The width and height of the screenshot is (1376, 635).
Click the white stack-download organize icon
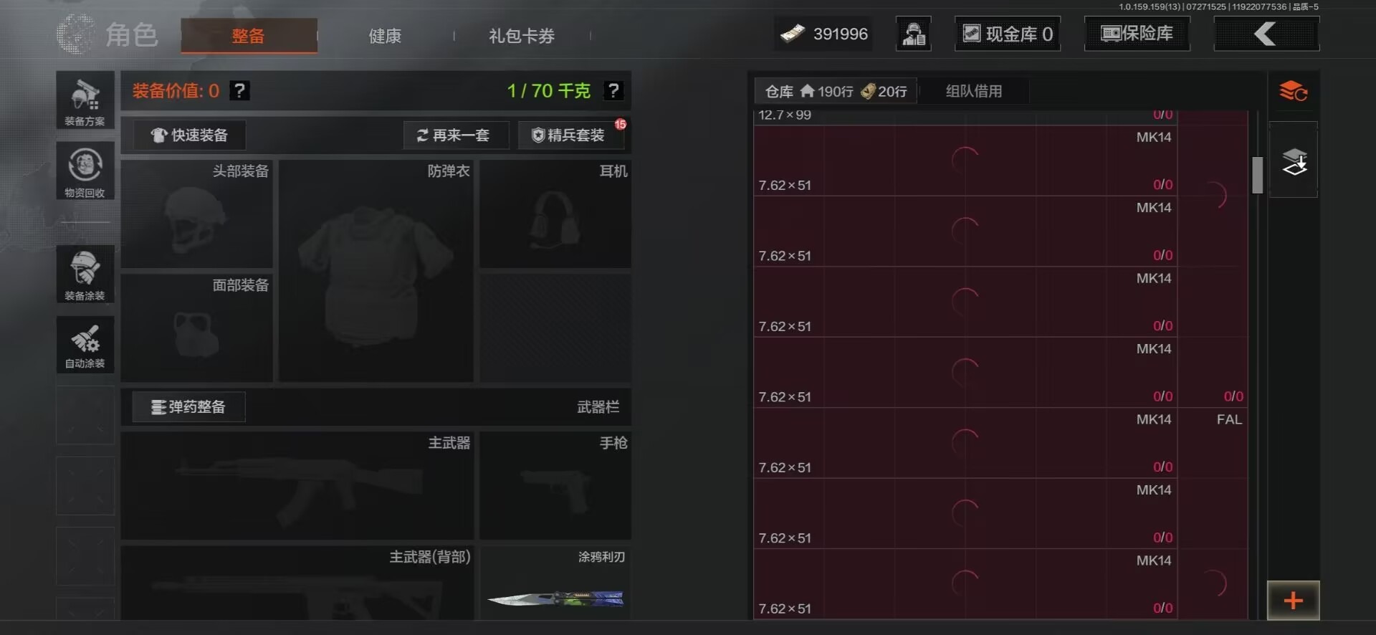click(1294, 161)
